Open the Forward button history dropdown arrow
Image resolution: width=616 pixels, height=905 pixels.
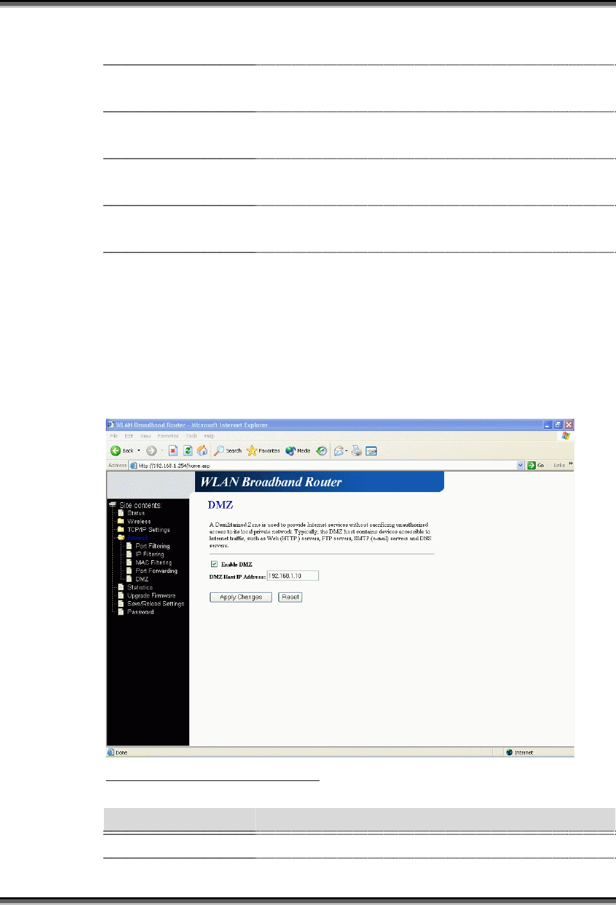162,451
